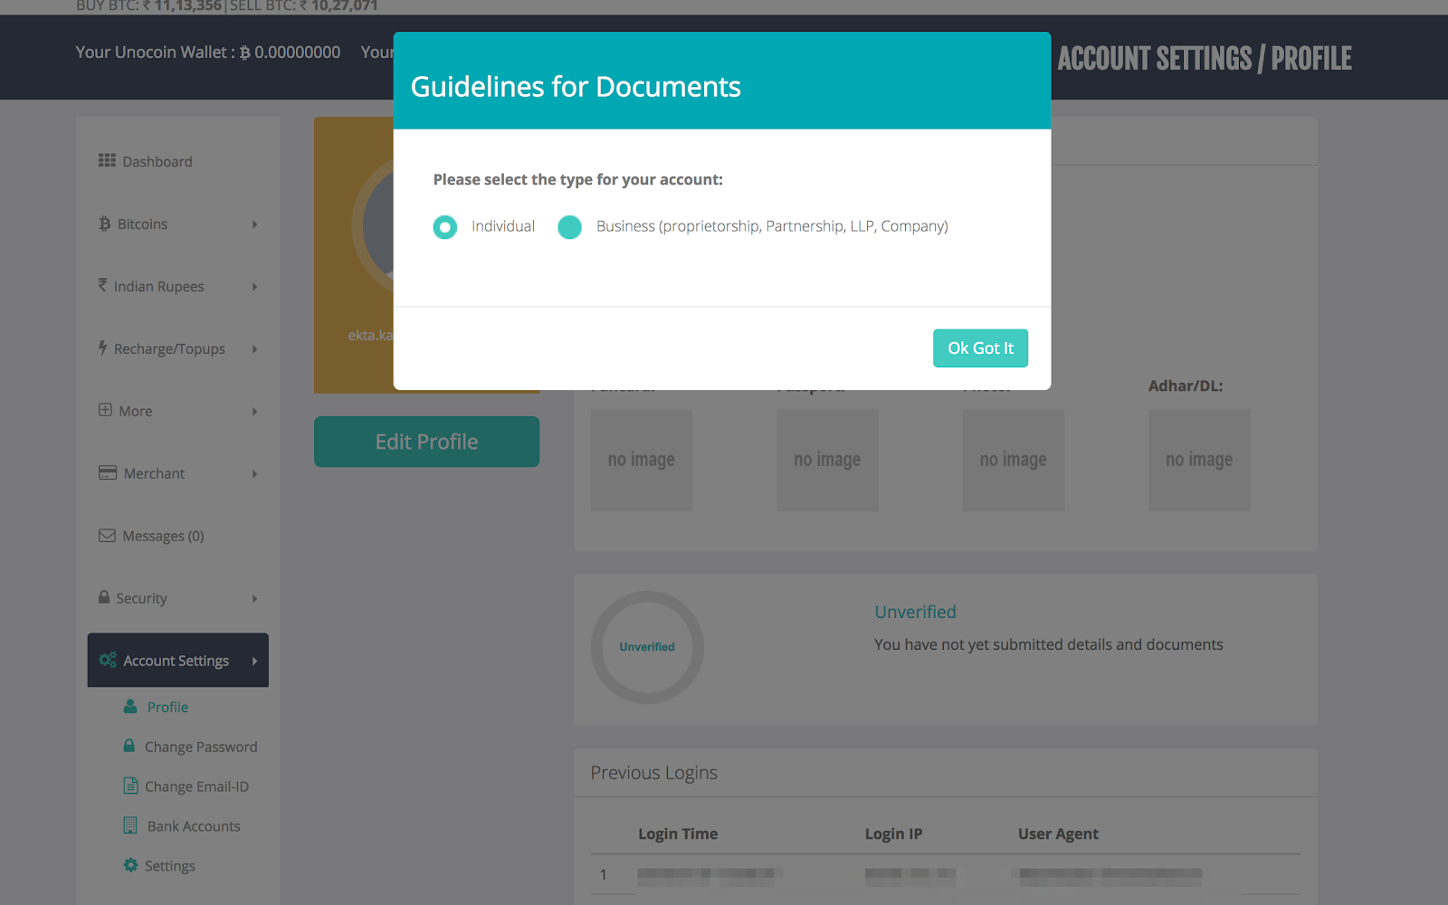Click the Merchant card icon
1448x905 pixels.
point(108,472)
